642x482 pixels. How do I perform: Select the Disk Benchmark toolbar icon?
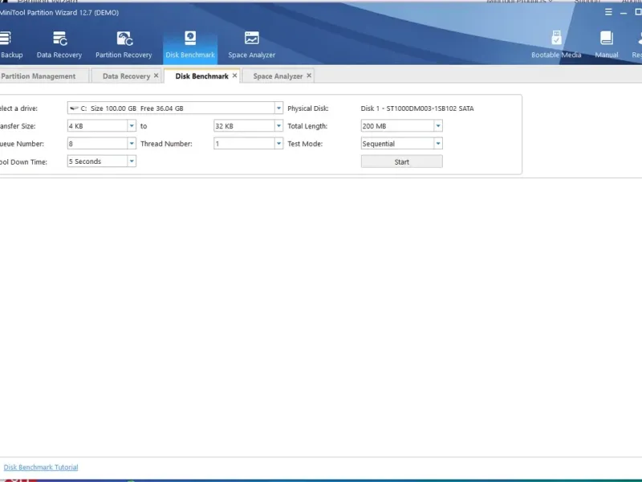point(190,38)
